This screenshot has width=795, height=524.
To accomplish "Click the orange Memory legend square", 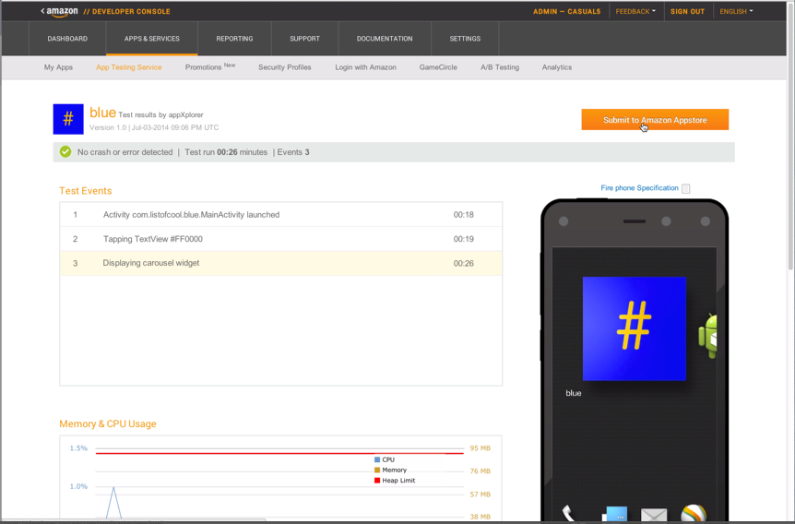I will pyautogui.click(x=377, y=470).
